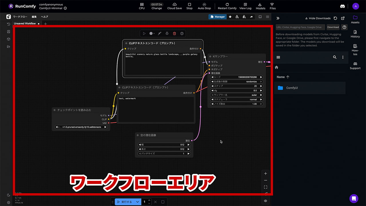Pin the selected node with pin icon
This screenshot has width=366, height=206.
click(167, 33)
